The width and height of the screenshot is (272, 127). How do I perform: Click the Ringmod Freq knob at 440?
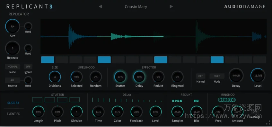(218, 112)
